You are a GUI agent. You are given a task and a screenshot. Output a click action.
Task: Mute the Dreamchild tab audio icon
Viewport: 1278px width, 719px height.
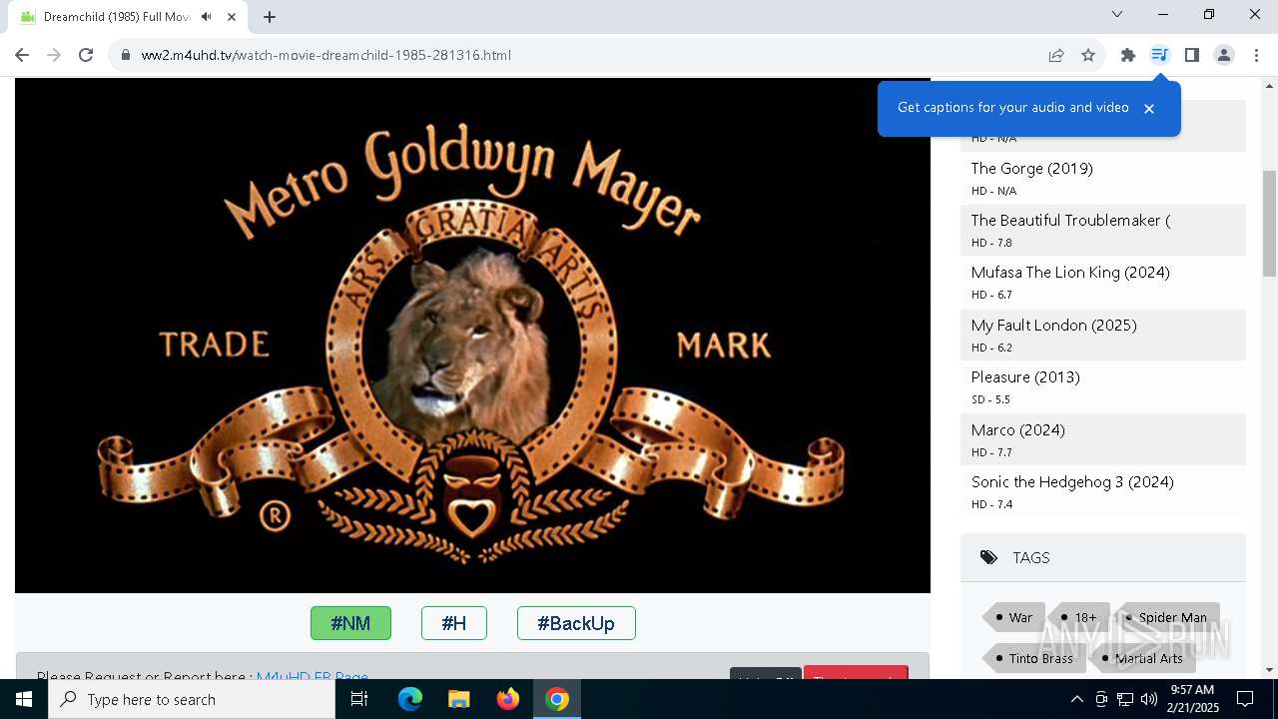point(207,16)
